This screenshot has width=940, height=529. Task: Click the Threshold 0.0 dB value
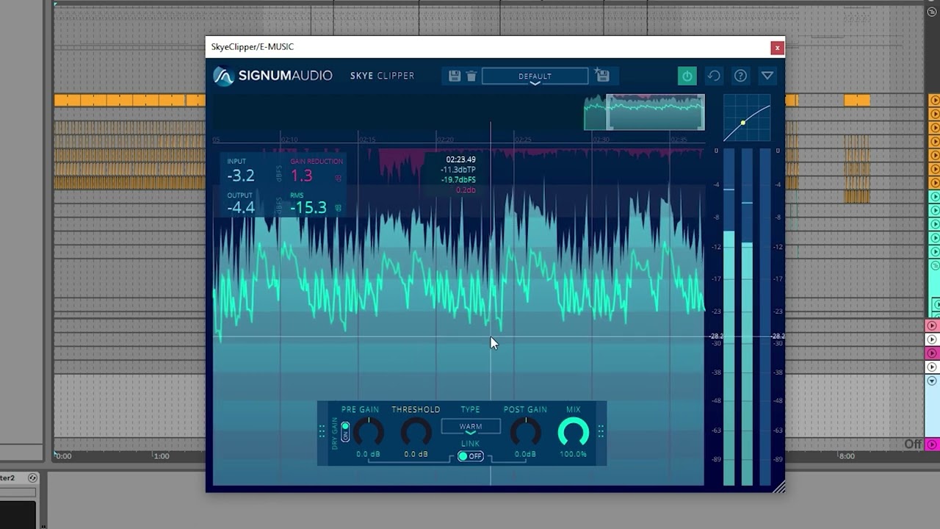pyautogui.click(x=416, y=454)
